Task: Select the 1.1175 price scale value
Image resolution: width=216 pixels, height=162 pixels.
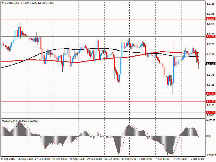Action: tap(211, 75)
